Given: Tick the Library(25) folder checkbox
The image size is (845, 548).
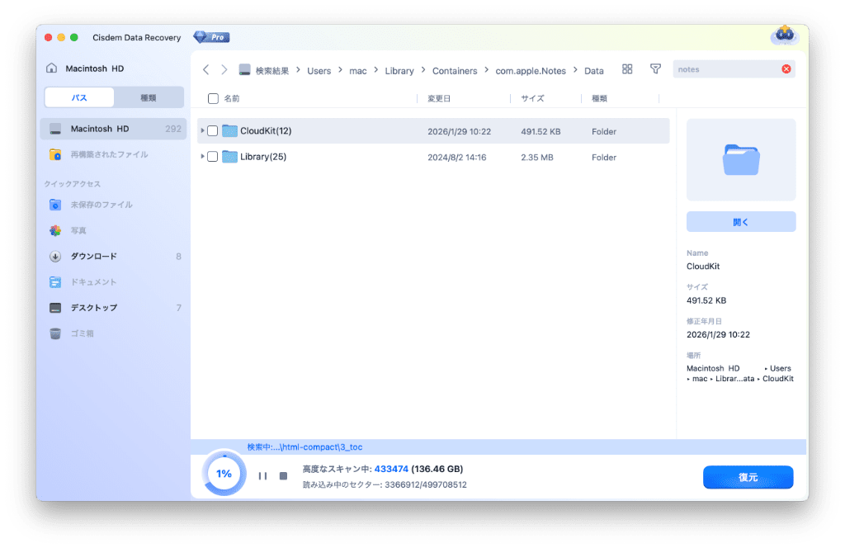Looking at the screenshot, I should (213, 157).
